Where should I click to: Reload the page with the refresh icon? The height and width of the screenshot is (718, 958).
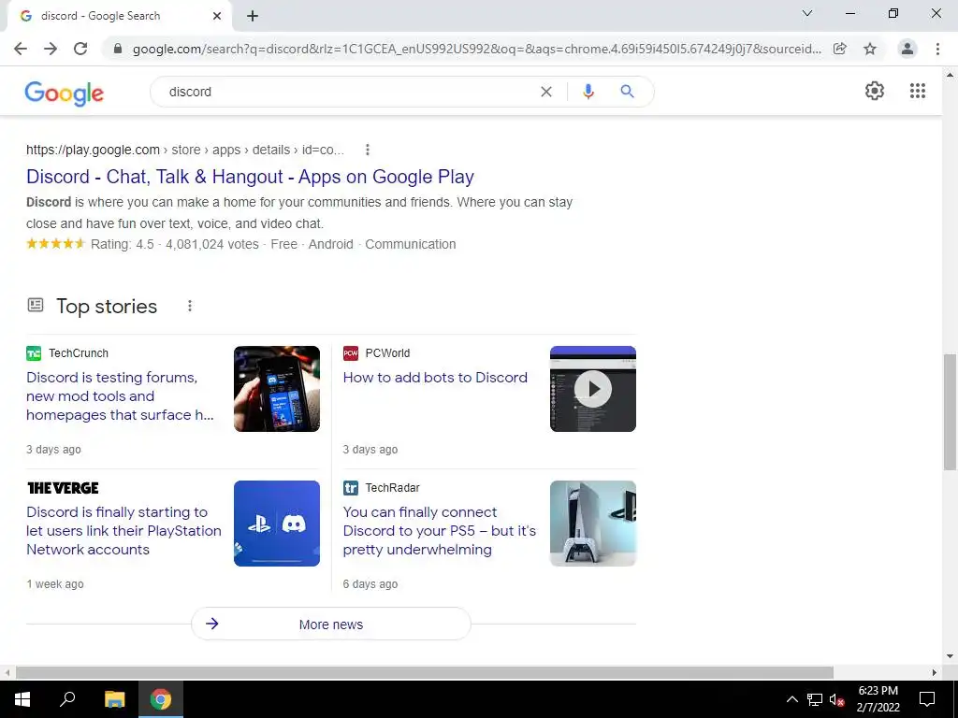pyautogui.click(x=80, y=49)
